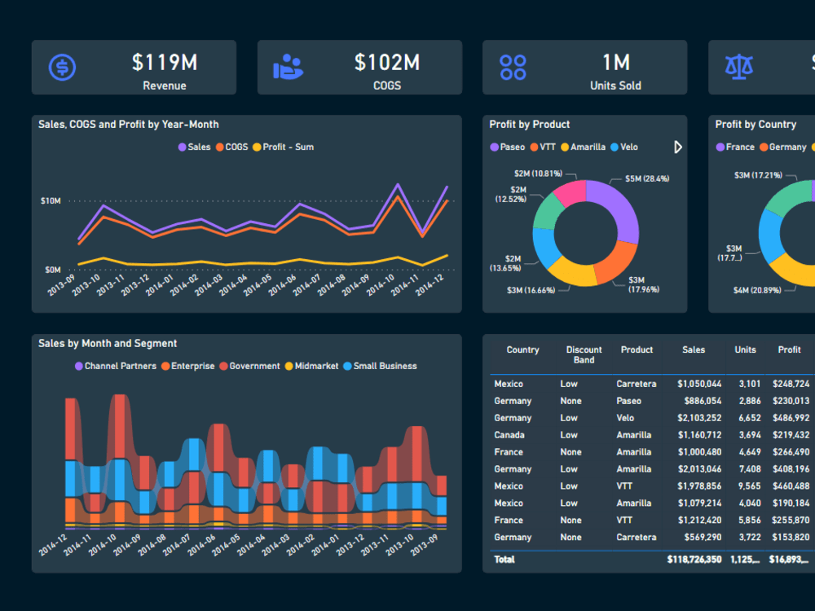Screen dimensions: 815x611
Task: Click the Revenue dollar circle icon
Action: pos(63,67)
